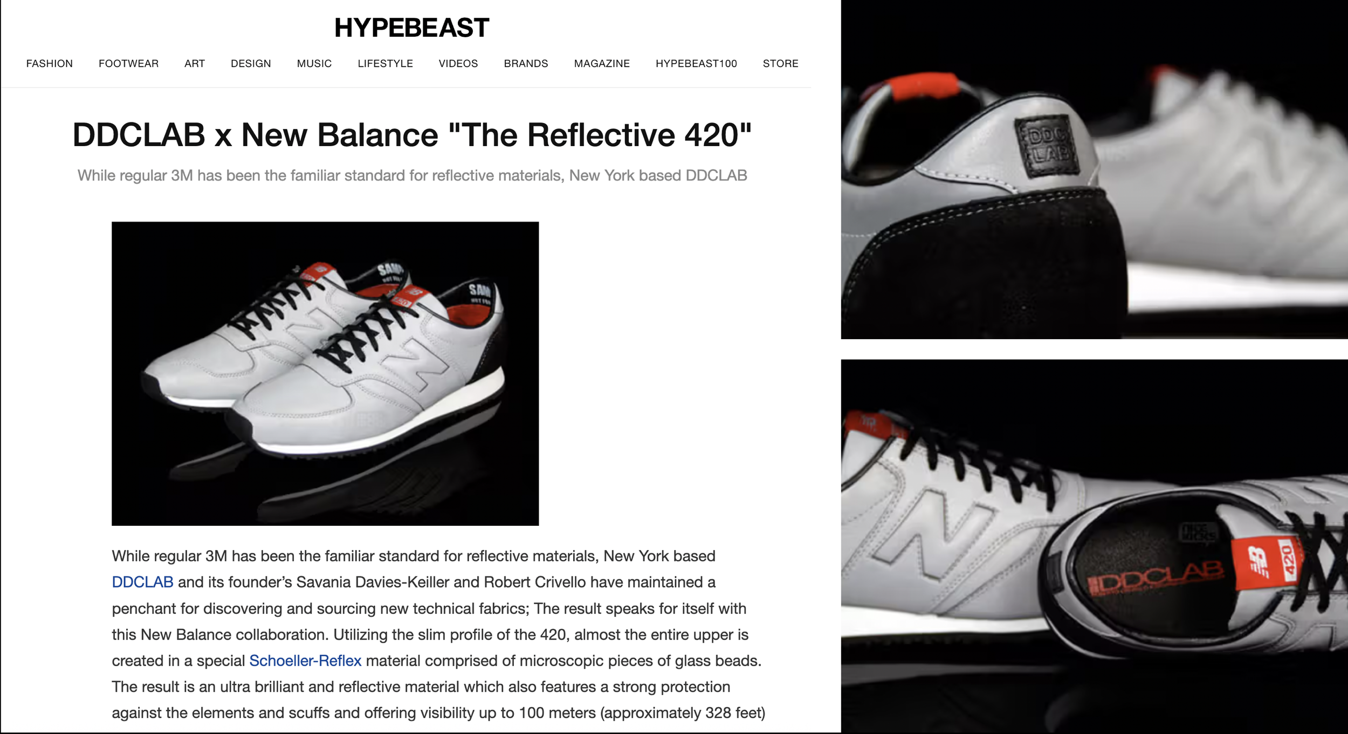The image size is (1348, 734).
Task: Select DESIGN in the navigation bar
Action: click(251, 64)
